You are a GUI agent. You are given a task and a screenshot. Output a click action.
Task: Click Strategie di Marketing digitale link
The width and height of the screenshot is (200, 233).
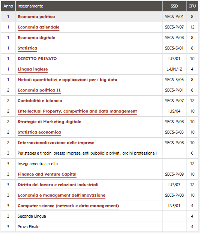[50, 122]
